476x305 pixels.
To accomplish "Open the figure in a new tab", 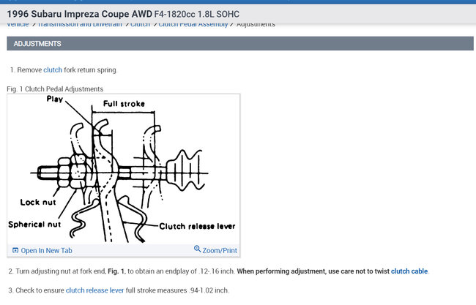I will coord(42,250).
